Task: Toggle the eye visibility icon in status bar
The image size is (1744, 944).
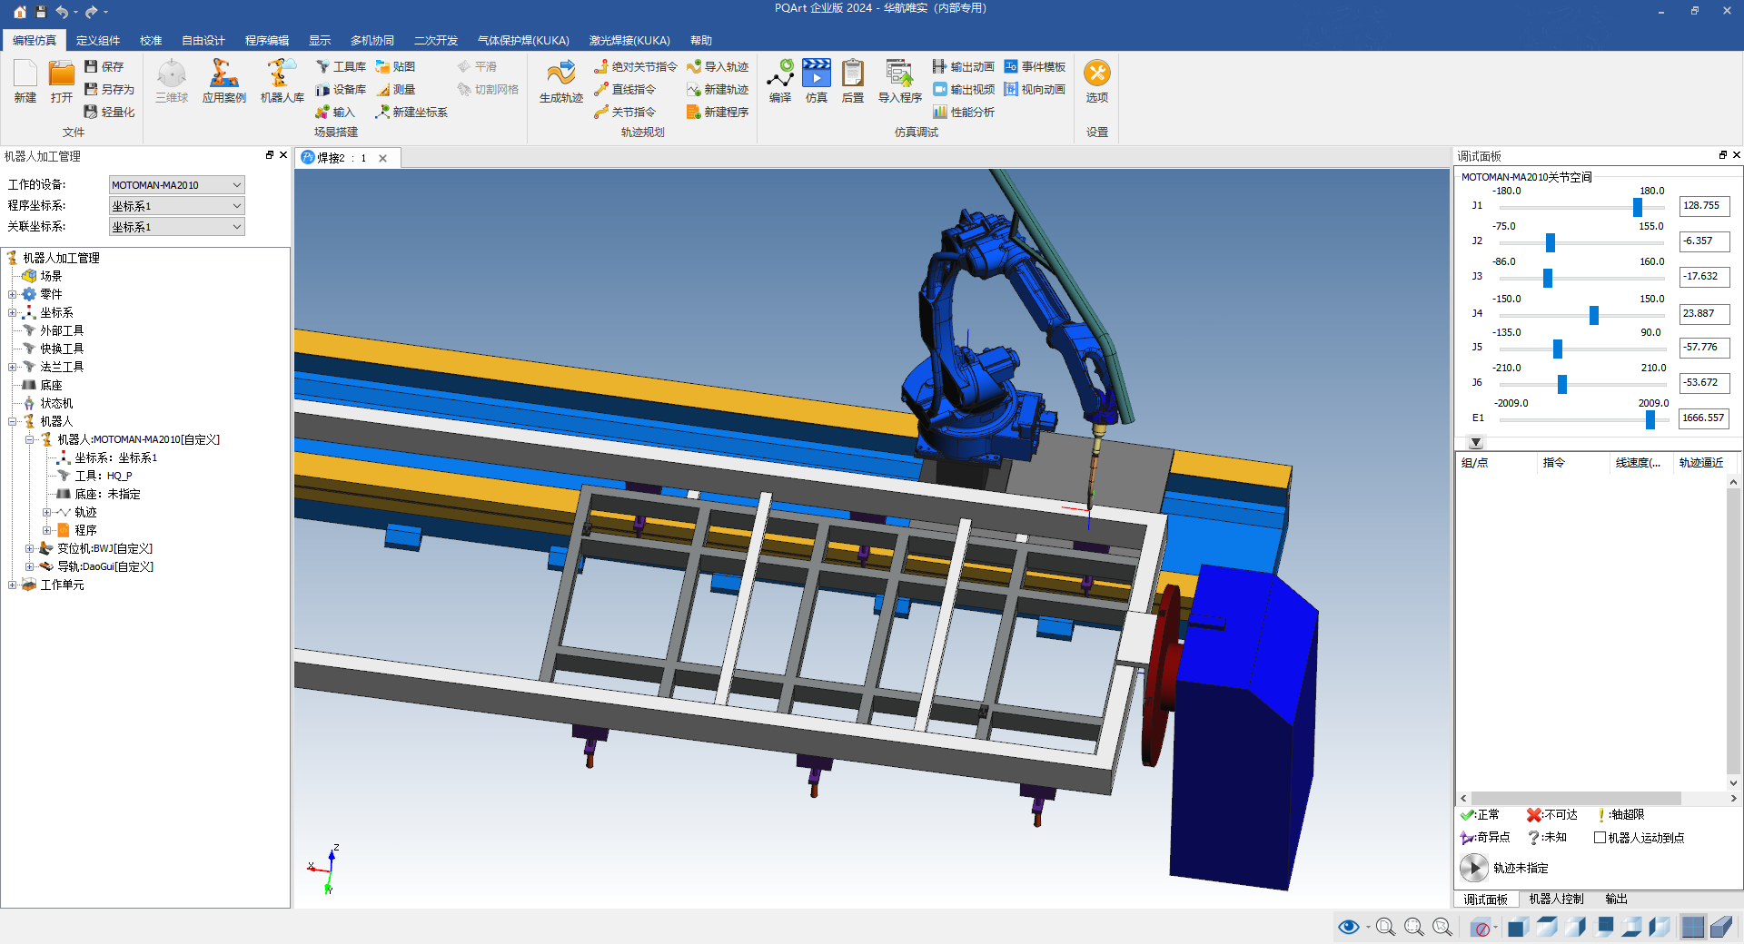Action: tap(1348, 927)
